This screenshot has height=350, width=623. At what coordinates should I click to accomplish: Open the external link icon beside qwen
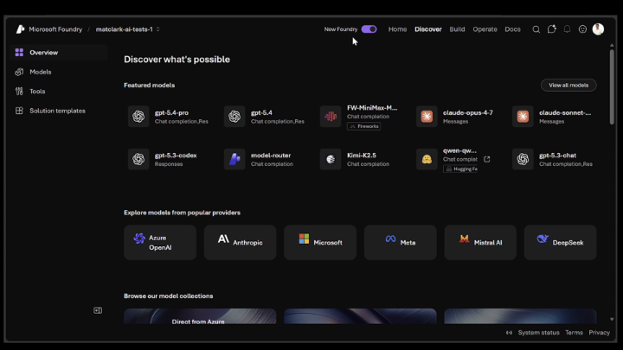pos(486,159)
